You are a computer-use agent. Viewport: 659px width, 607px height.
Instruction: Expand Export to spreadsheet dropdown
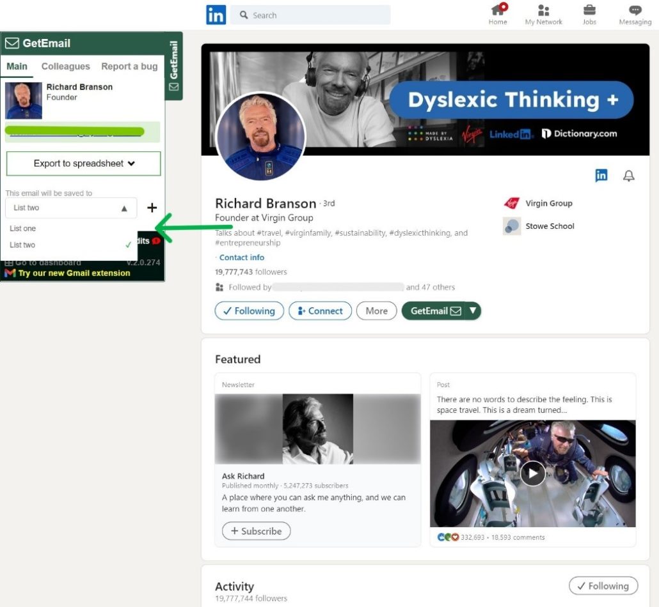(83, 164)
